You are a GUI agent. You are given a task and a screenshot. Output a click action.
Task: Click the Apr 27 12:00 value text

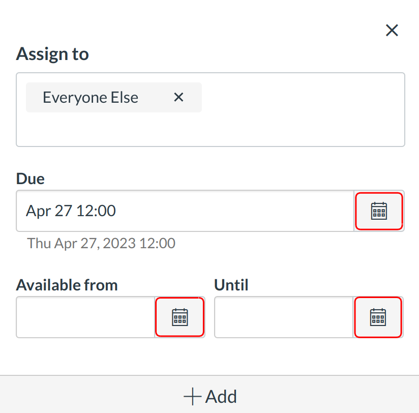pos(71,211)
